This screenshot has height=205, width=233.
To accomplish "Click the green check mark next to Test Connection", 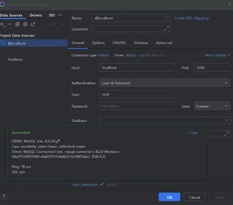I will coord(102,184).
